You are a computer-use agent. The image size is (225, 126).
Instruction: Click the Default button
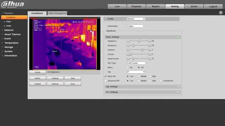(x=38, y=84)
